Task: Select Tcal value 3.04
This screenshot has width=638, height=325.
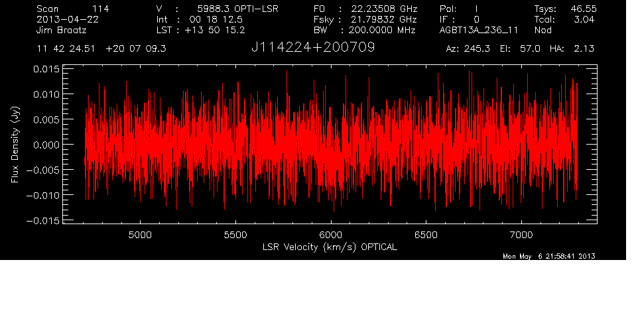Action: pos(584,19)
